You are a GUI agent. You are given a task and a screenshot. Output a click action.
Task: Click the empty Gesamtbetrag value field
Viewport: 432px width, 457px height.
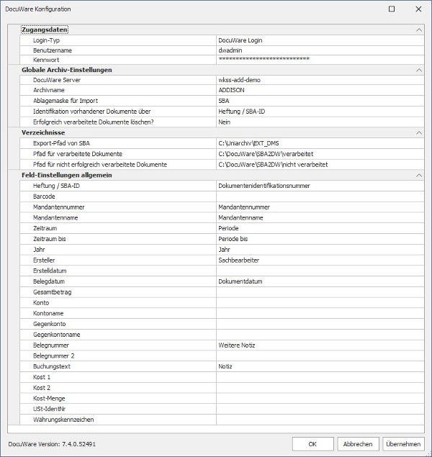(x=320, y=292)
